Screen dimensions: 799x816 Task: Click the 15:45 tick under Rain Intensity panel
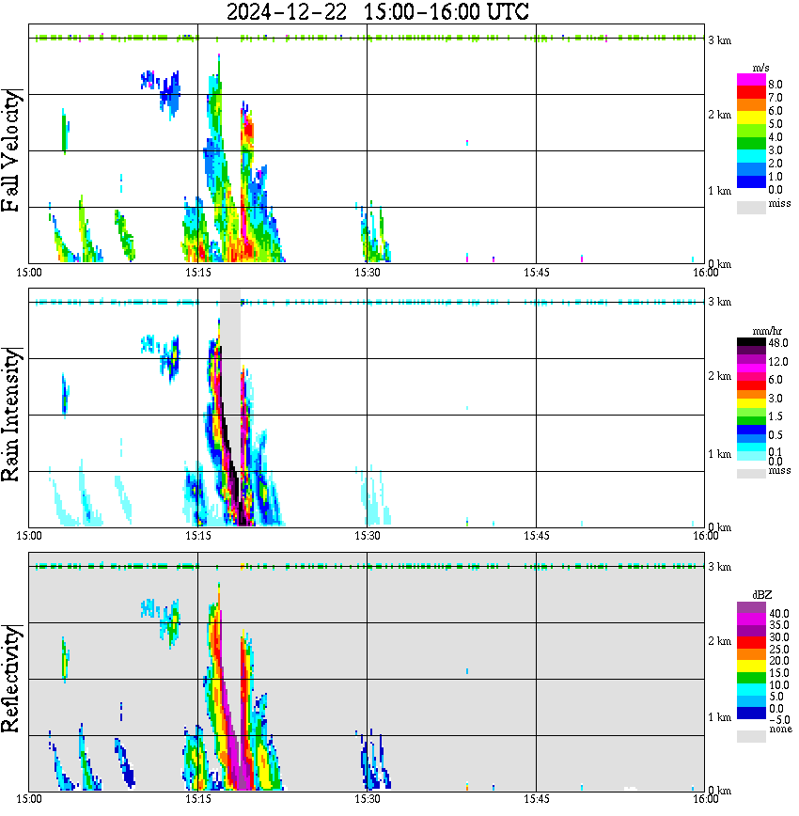tap(536, 536)
